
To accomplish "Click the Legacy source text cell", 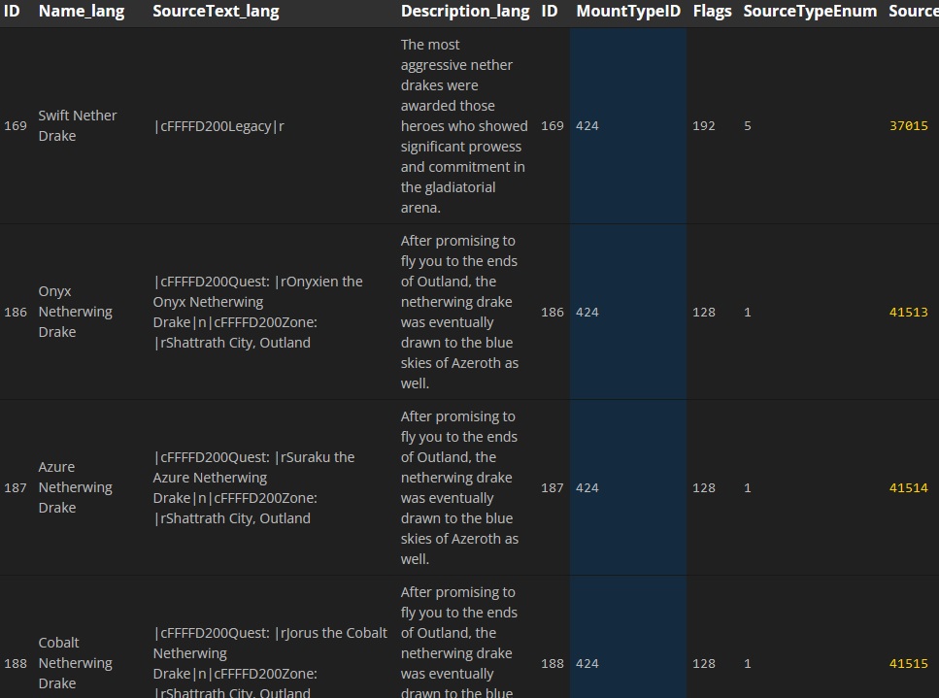I will click(218, 126).
